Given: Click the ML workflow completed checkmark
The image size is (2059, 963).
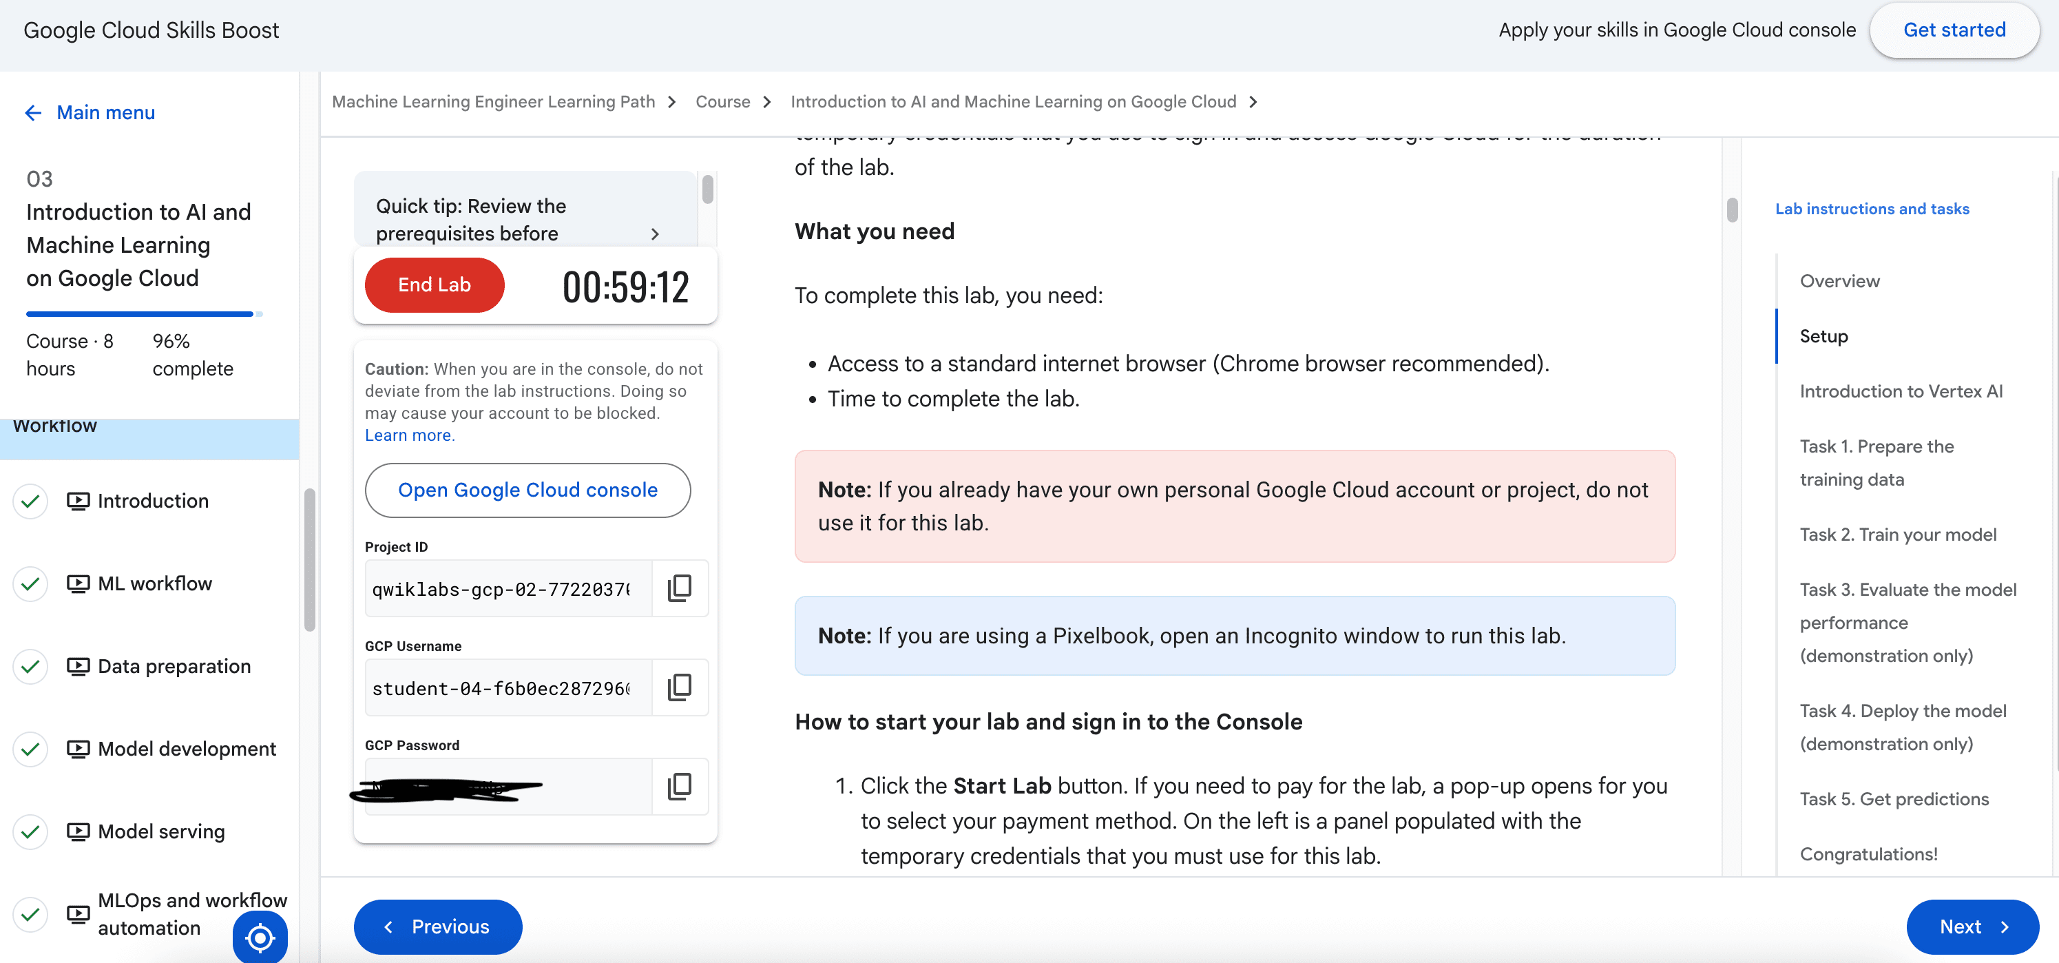Looking at the screenshot, I should pyautogui.click(x=30, y=583).
